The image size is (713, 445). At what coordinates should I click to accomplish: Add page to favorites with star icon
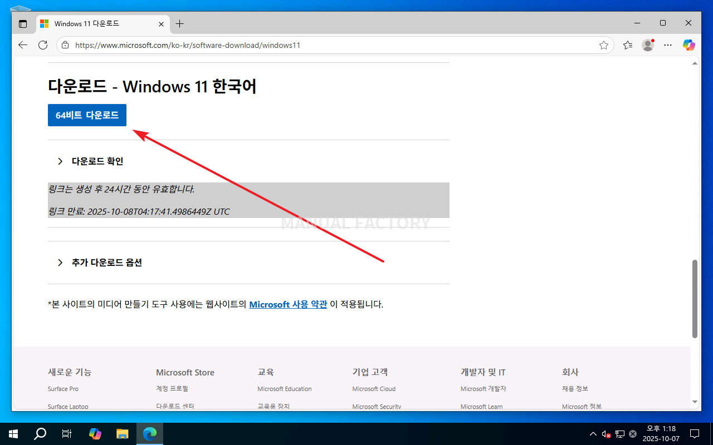tap(604, 45)
